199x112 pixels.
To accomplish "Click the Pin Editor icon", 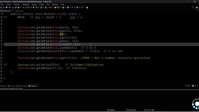I will [x=87, y=7].
